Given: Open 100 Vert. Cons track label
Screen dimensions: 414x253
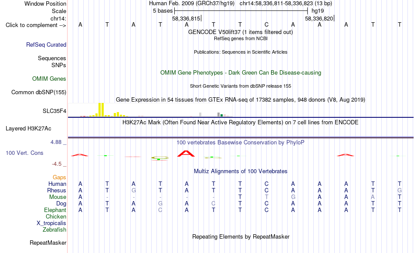Looking at the screenshot, I should point(24,153).
